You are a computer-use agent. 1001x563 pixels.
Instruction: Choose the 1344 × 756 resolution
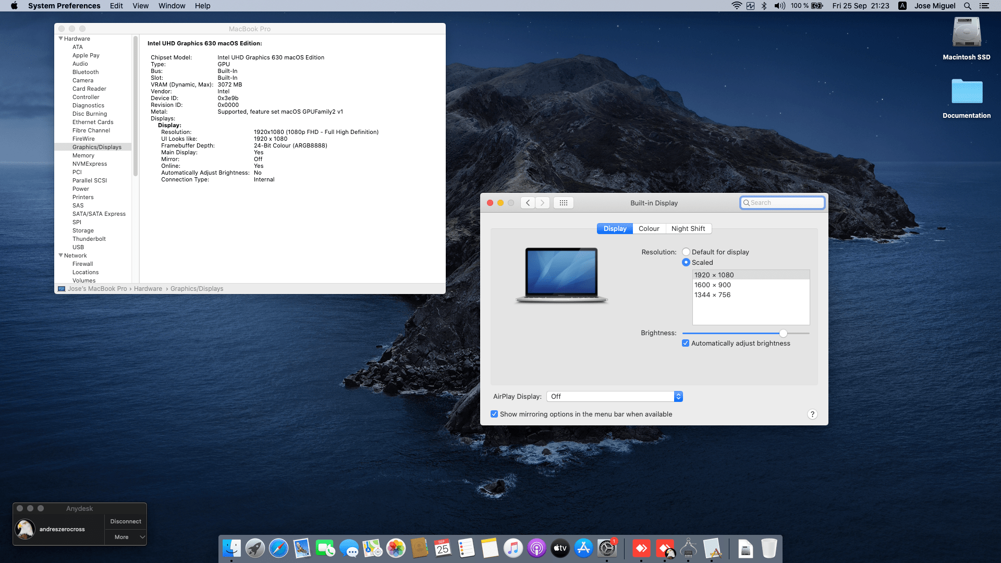751,295
